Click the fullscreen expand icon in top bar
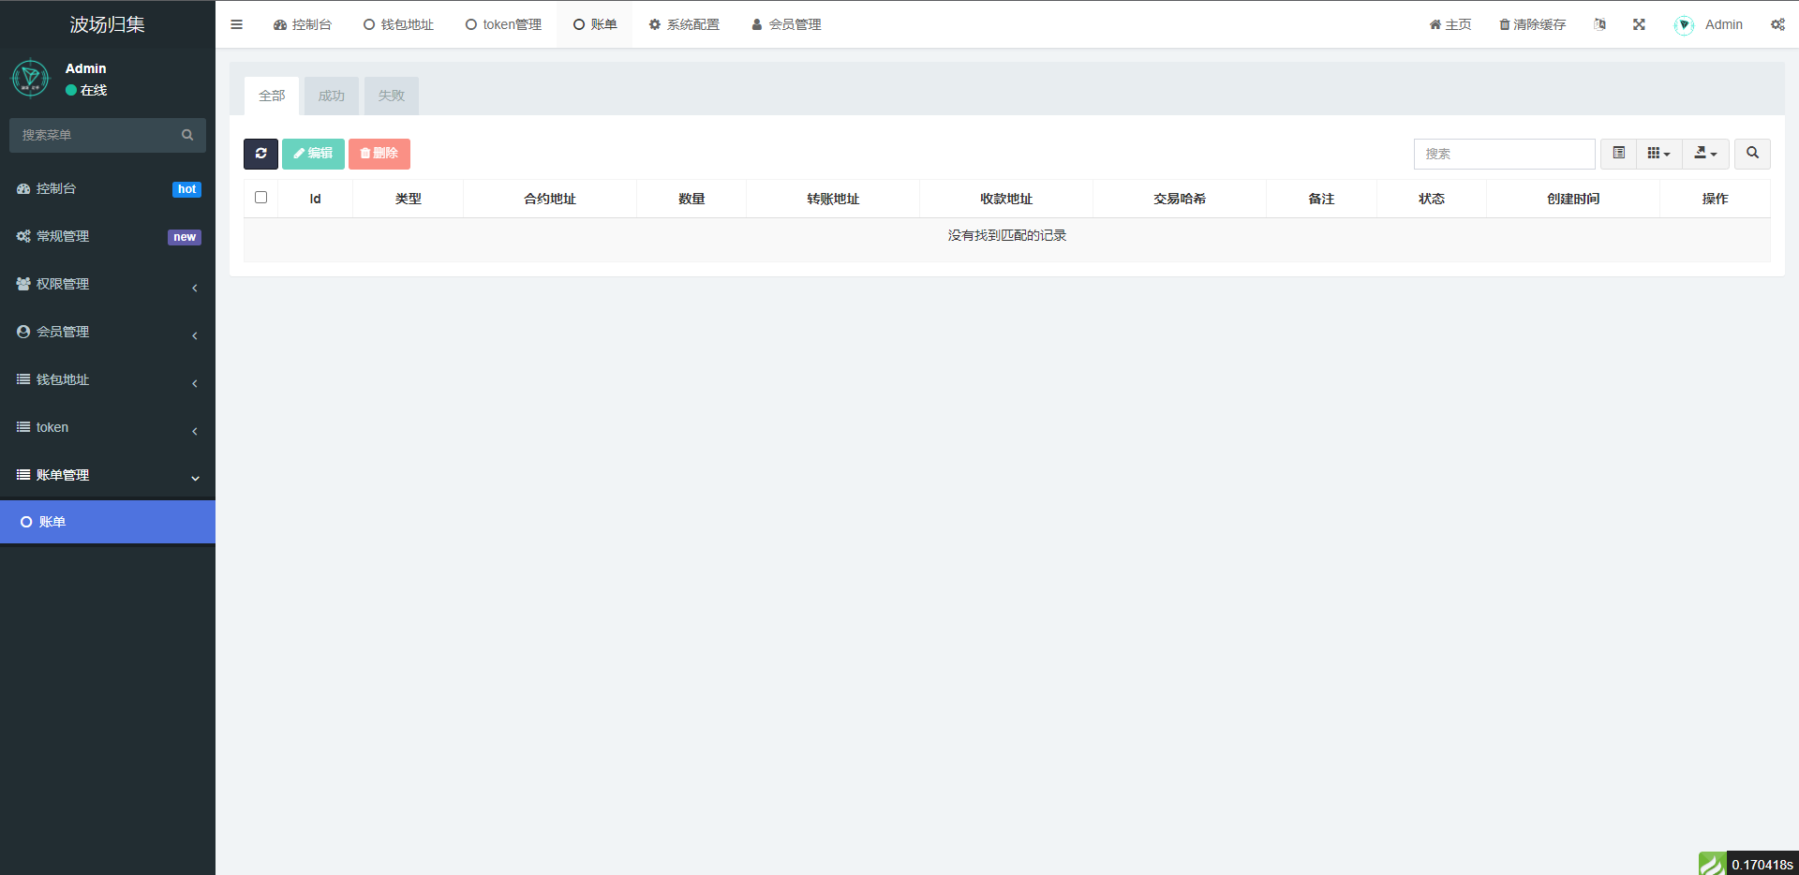 click(1639, 24)
